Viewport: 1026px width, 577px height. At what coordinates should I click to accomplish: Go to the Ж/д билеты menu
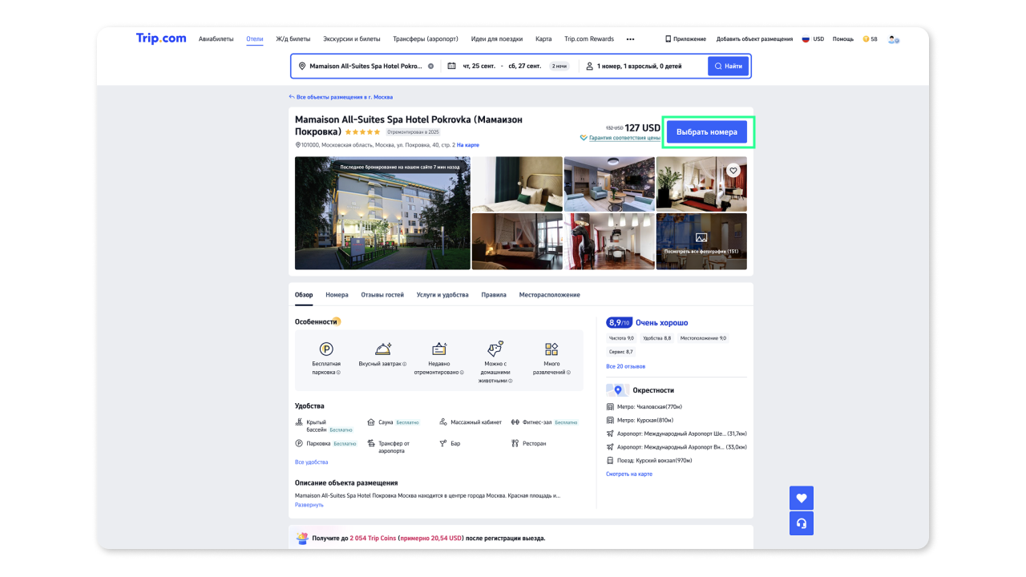(x=293, y=39)
